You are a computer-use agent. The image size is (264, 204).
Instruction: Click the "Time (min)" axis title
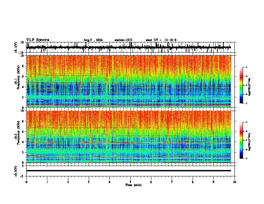(133, 185)
